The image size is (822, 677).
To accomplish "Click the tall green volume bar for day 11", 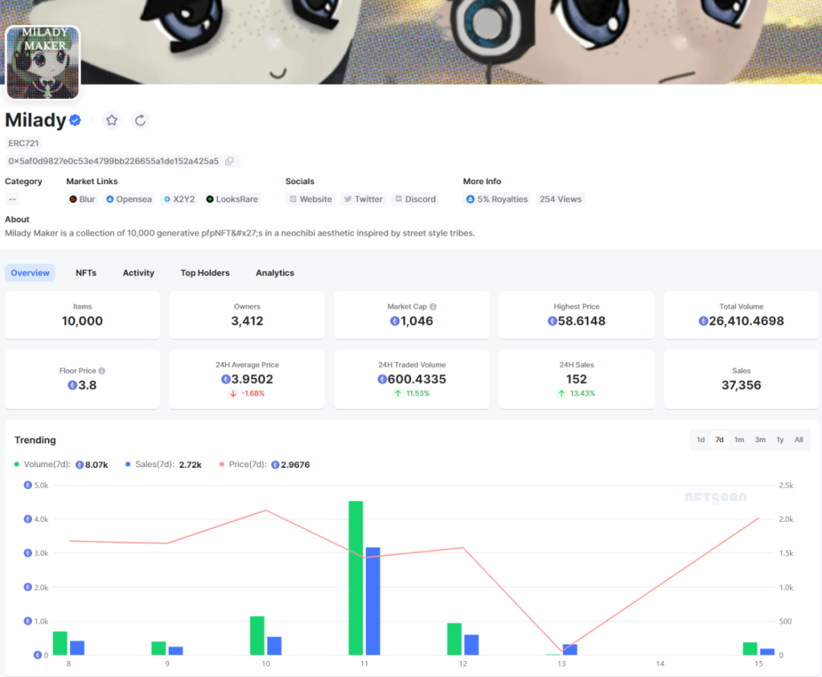I will click(x=355, y=578).
